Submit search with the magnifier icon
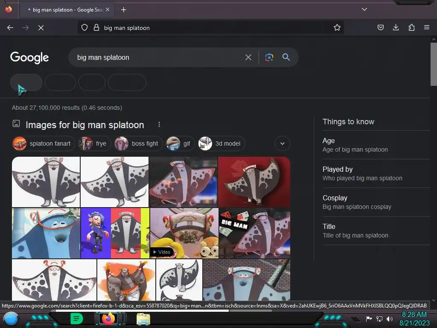The image size is (437, 328). point(286,57)
